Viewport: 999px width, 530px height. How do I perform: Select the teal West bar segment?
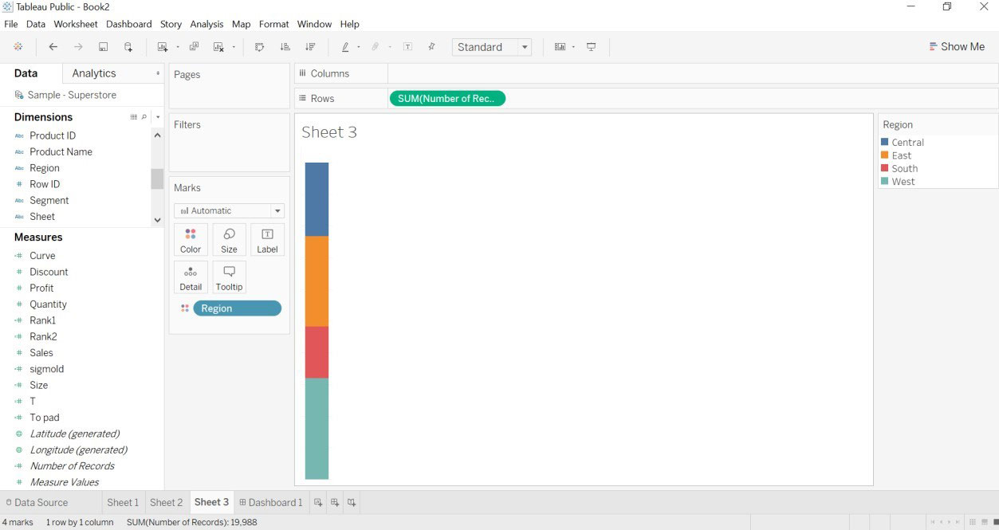[x=317, y=429]
